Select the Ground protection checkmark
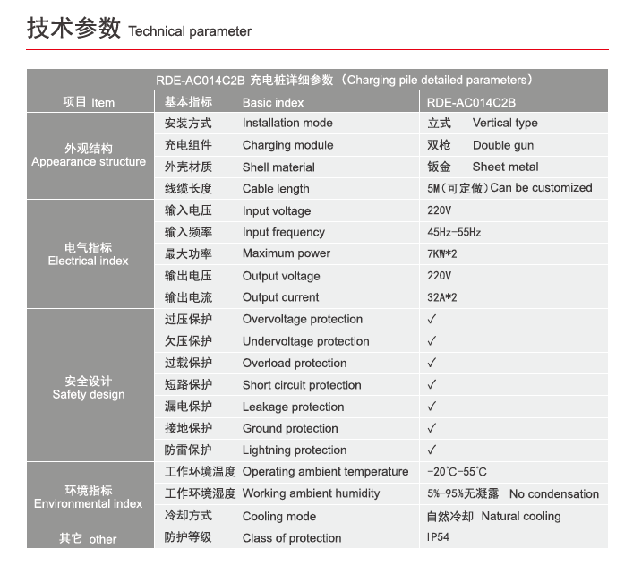The width and height of the screenshot is (633, 566). (432, 428)
